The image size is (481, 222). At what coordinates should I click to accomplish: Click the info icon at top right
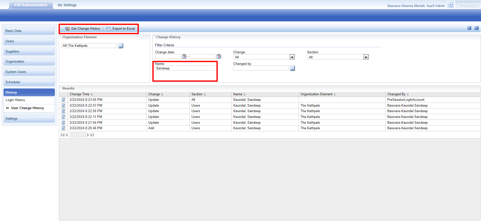pyautogui.click(x=469, y=28)
